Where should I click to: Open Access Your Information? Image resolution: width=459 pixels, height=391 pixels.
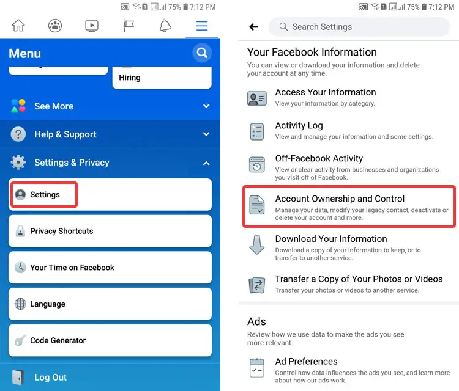pyautogui.click(x=348, y=98)
